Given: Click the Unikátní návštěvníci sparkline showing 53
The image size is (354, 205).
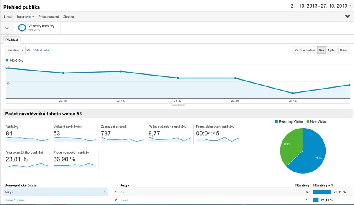Looking at the screenshot, I should pos(75,139).
